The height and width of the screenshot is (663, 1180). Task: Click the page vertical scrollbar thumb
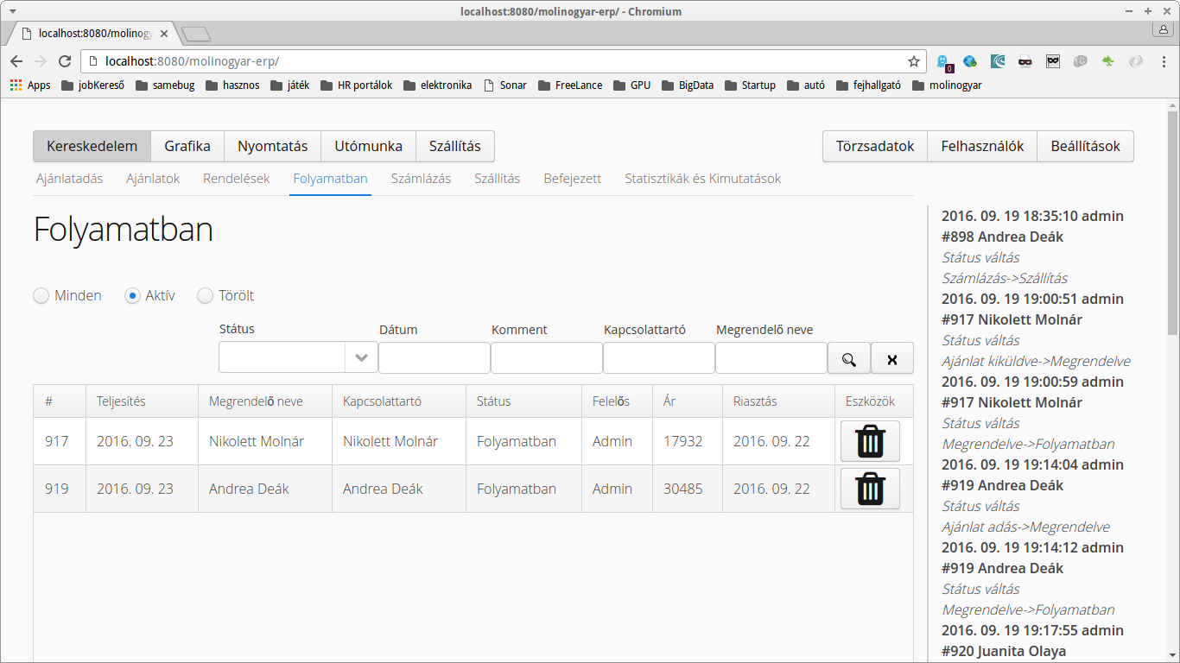click(1172, 223)
